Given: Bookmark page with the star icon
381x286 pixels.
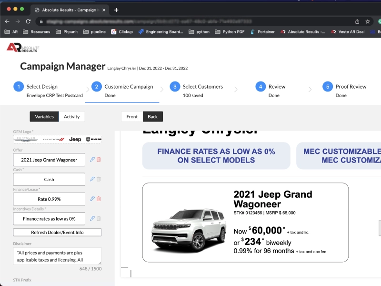Looking at the screenshot, I should 368,21.
